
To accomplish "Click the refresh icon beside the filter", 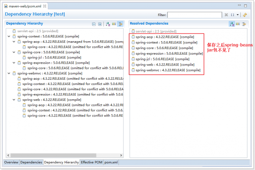I will (x=245, y=15).
